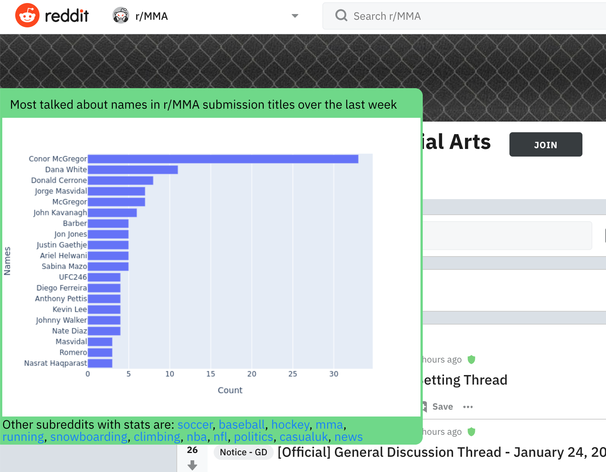Open the reddit wordmark home link
606x472 pixels.
click(67, 16)
